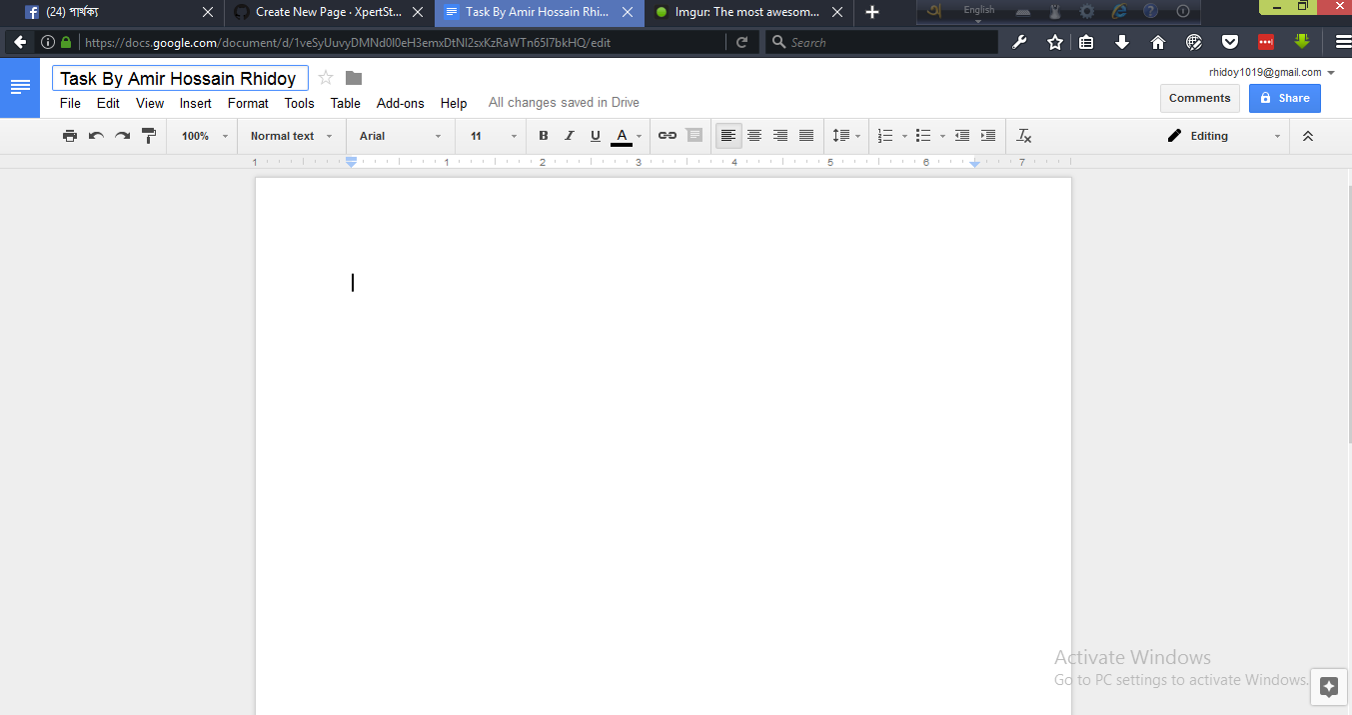
Task: Open the Normal text style dropdown
Action: (x=291, y=136)
